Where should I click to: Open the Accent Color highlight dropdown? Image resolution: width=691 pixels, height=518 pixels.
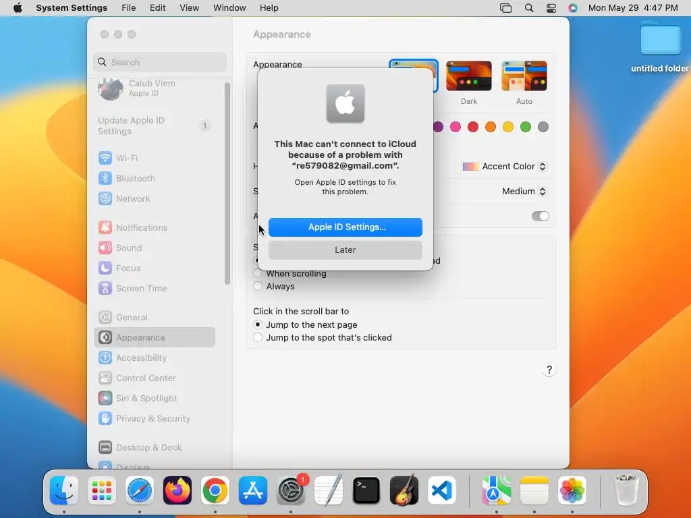(x=504, y=166)
